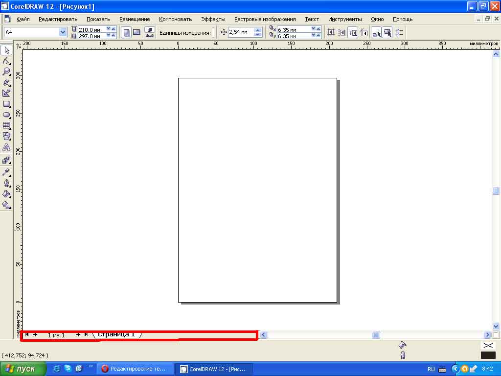Open the Растровые изображения menu

(x=265, y=19)
